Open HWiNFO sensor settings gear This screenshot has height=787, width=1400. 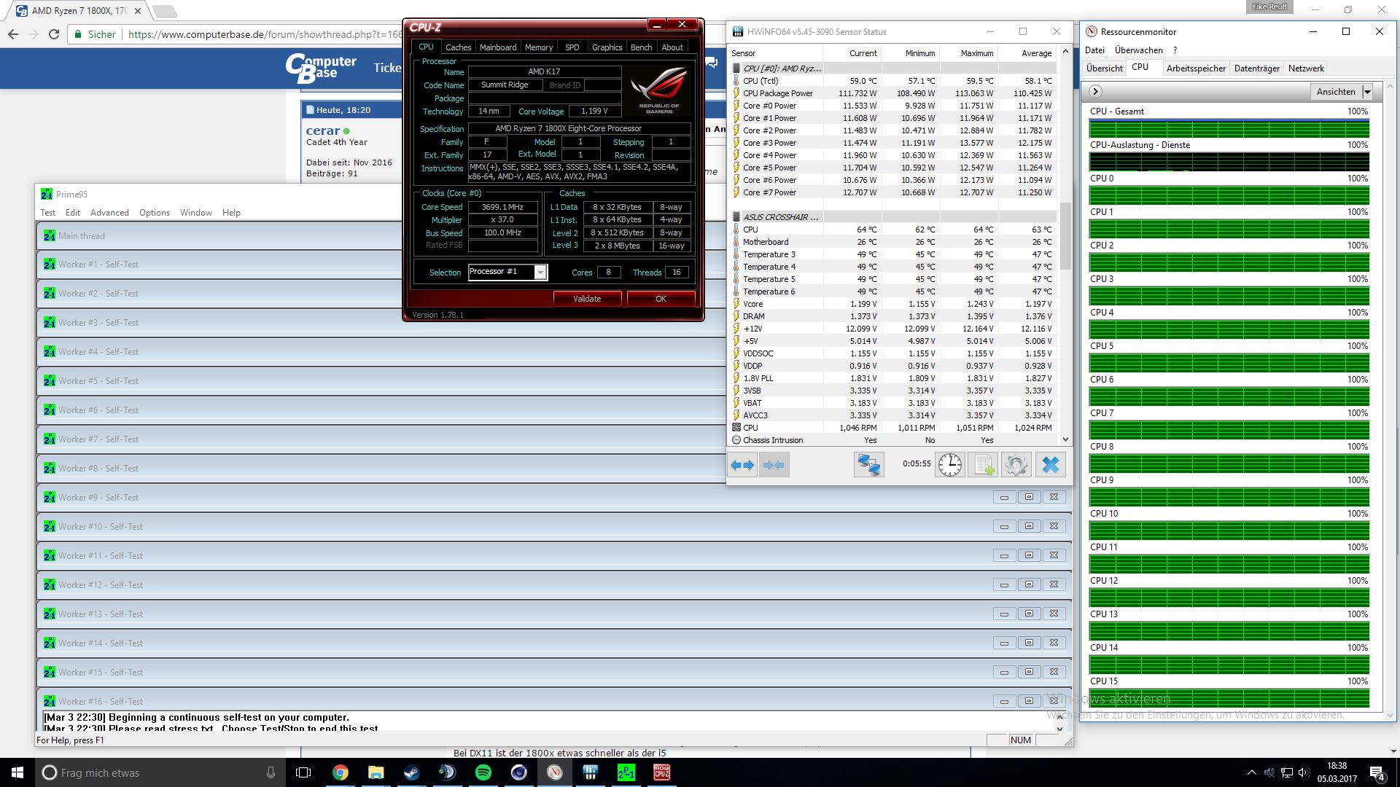(x=1016, y=465)
